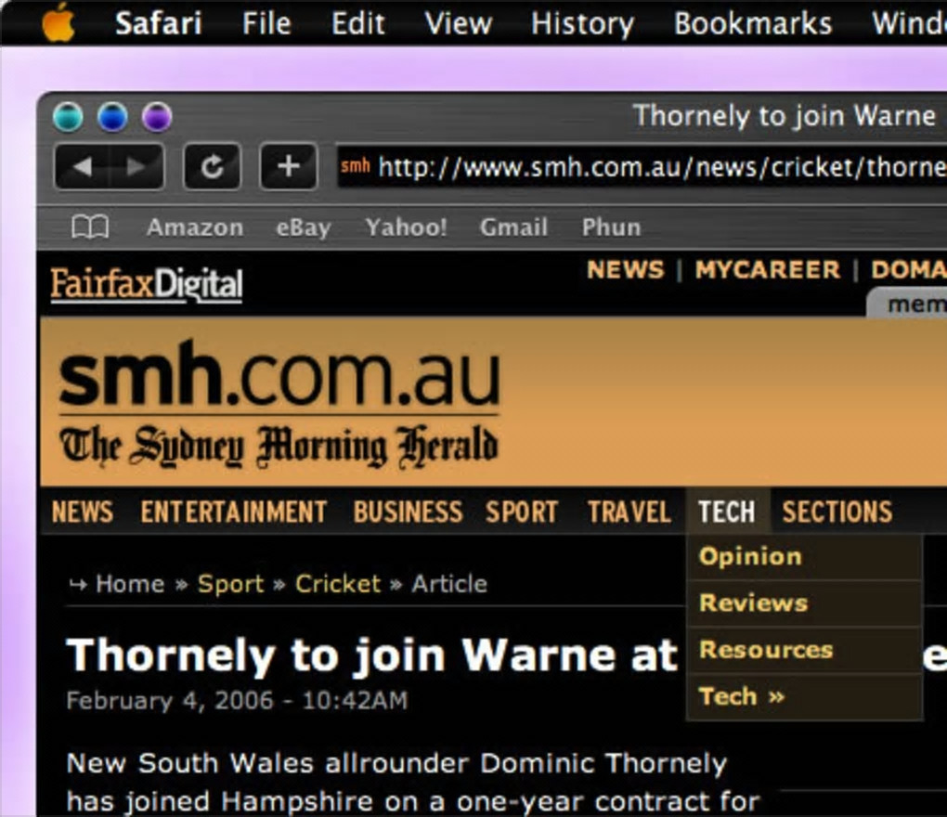Reload the page with the refresh button
The height and width of the screenshot is (817, 947).
[x=212, y=167]
